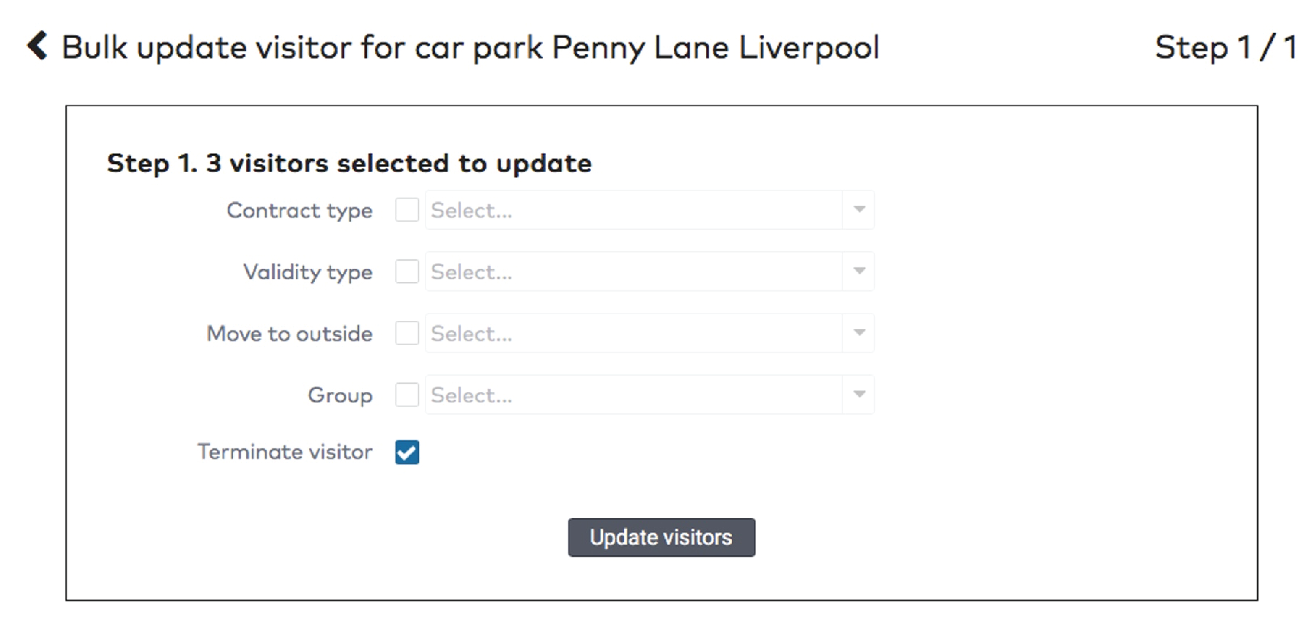The height and width of the screenshot is (643, 1311).
Task: Click the Group dropdown arrow
Action: (859, 395)
